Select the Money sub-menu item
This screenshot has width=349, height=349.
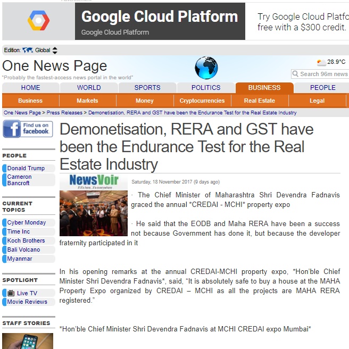point(145,101)
